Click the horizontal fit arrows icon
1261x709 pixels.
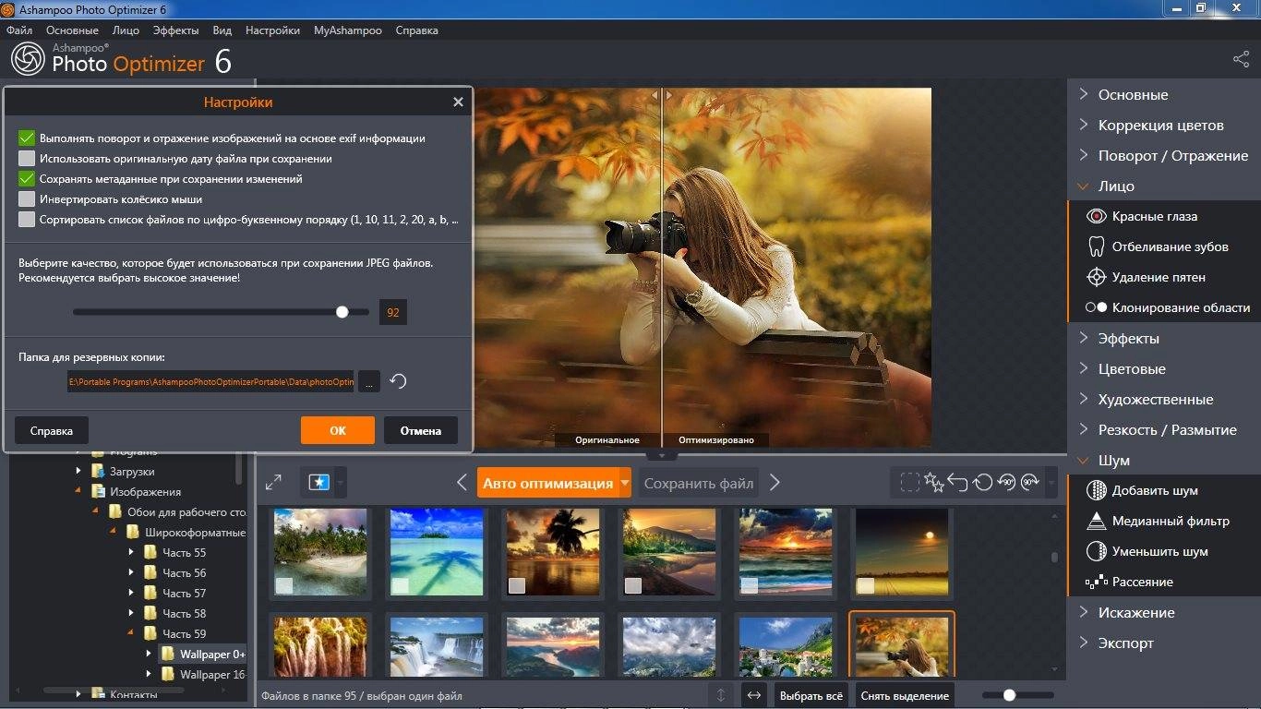[754, 695]
